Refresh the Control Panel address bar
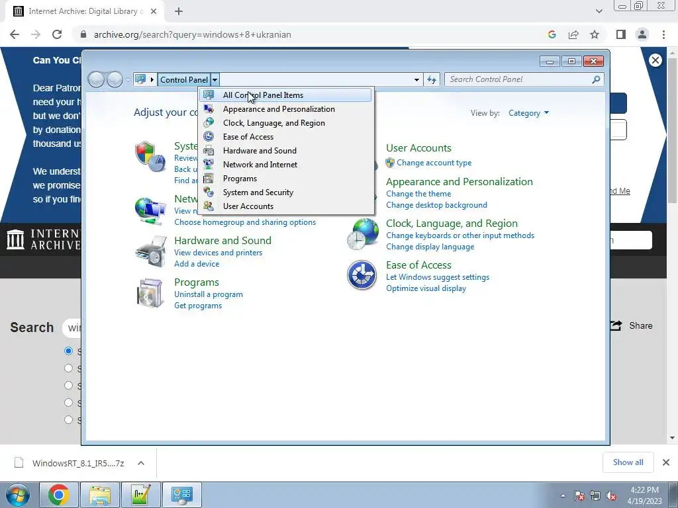This screenshot has width=678, height=508. (432, 79)
